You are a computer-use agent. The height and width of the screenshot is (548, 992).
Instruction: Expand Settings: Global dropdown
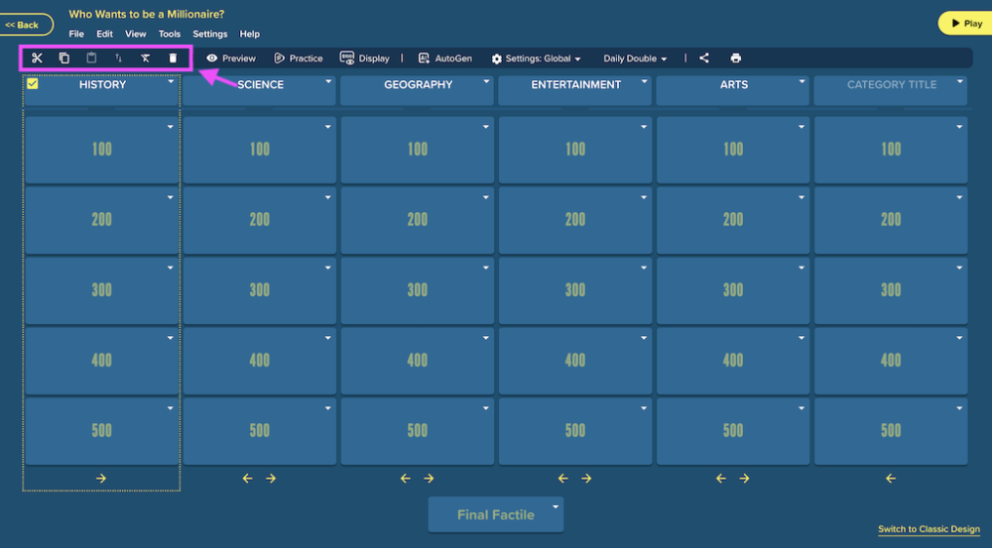(x=536, y=58)
